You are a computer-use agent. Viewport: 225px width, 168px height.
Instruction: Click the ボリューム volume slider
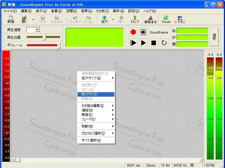[44, 45]
